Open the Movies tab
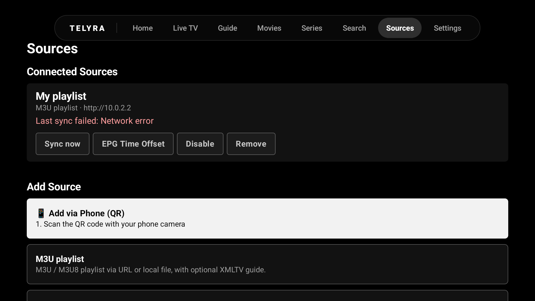535x301 pixels. (269, 28)
